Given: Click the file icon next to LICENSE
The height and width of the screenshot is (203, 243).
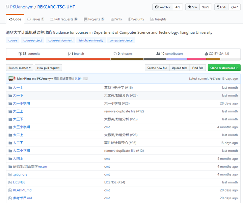Looking at the screenshot, I should (x=10, y=182).
